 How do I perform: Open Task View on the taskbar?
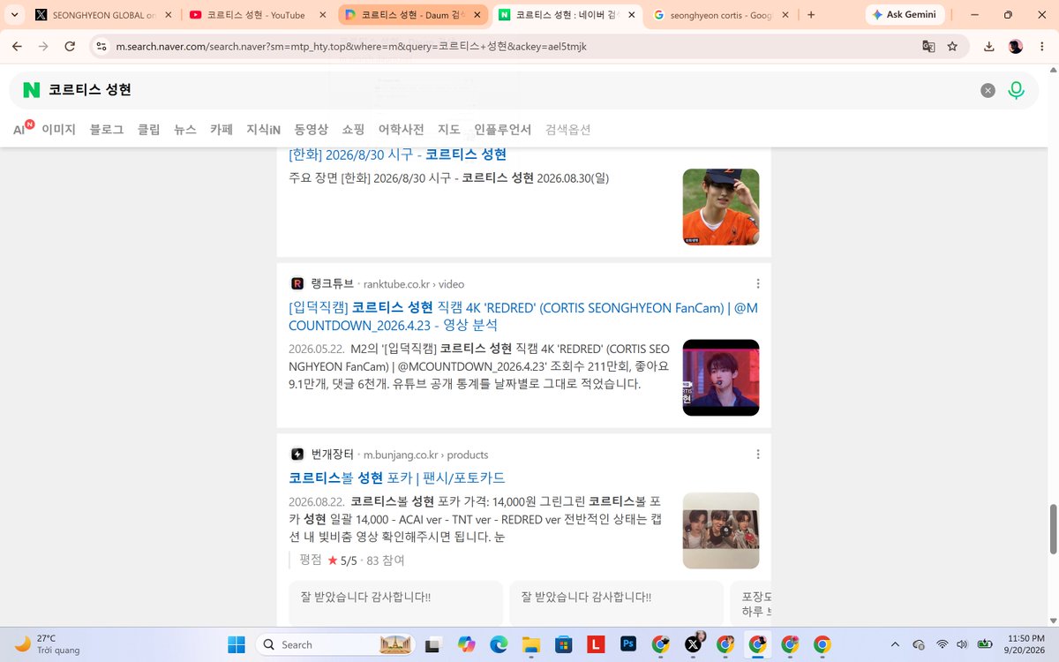432,644
